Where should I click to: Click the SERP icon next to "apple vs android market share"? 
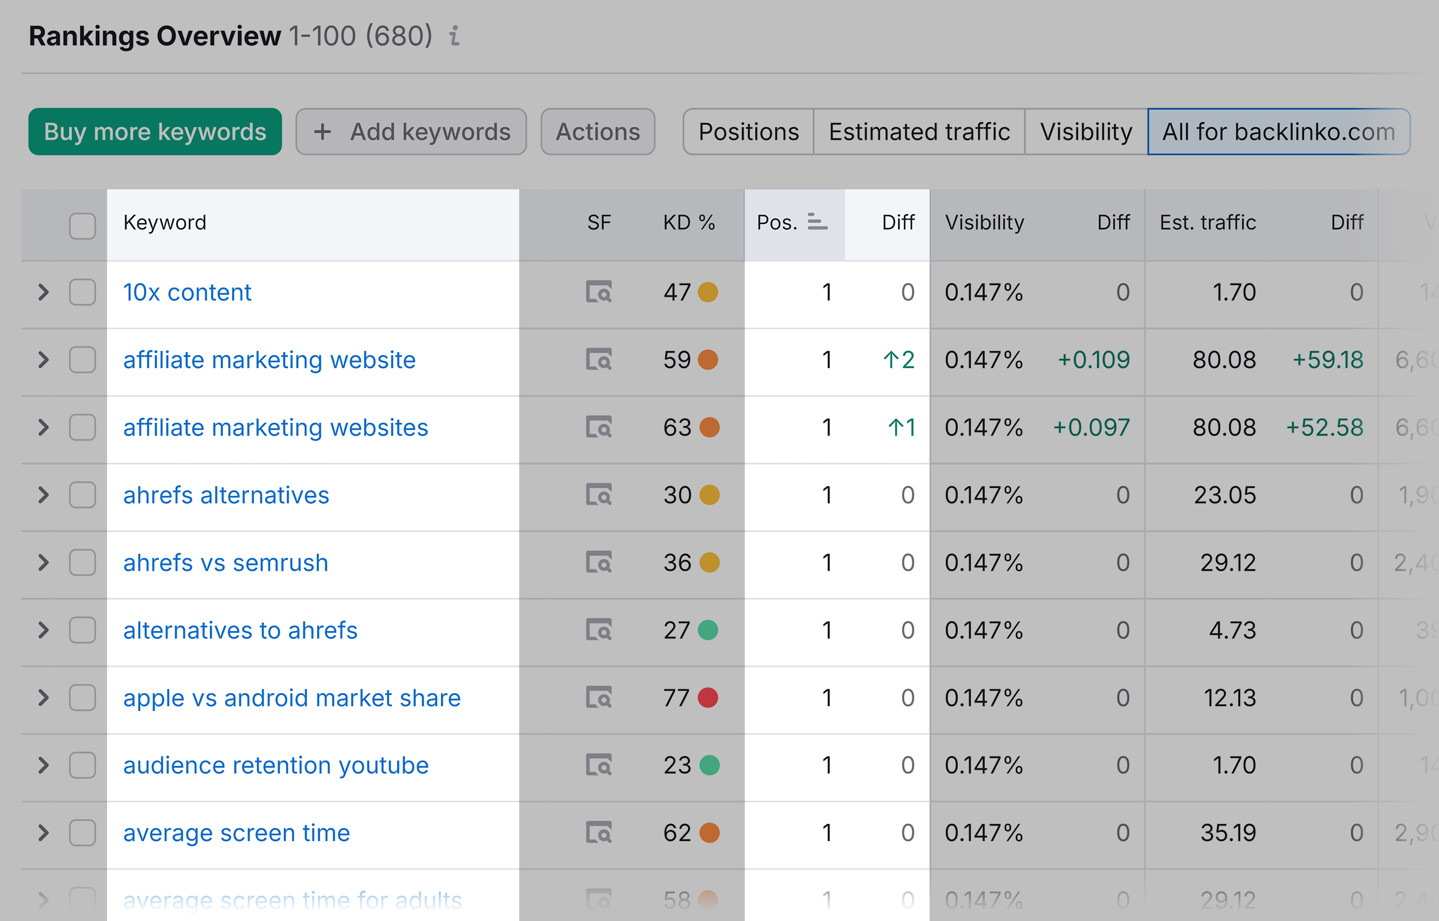click(600, 697)
